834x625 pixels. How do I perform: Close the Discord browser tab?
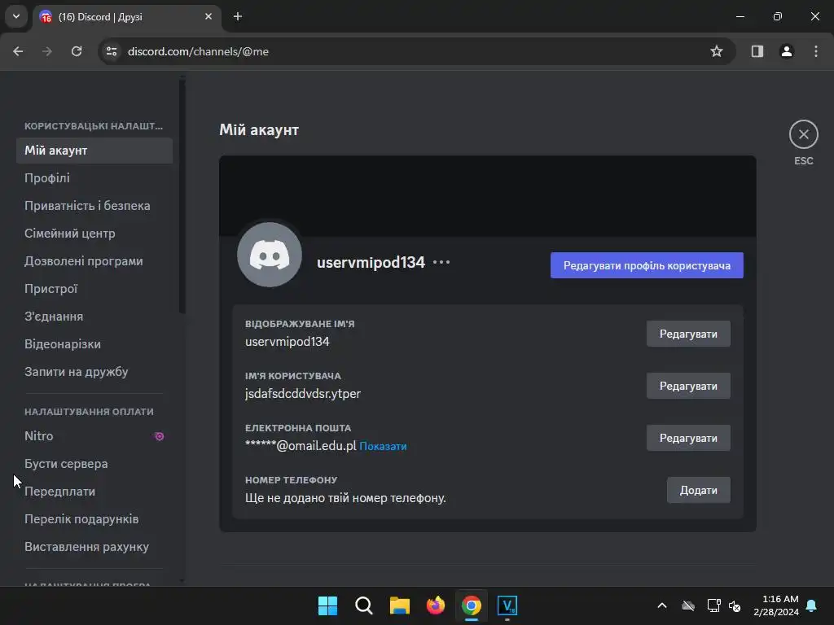pos(208,16)
